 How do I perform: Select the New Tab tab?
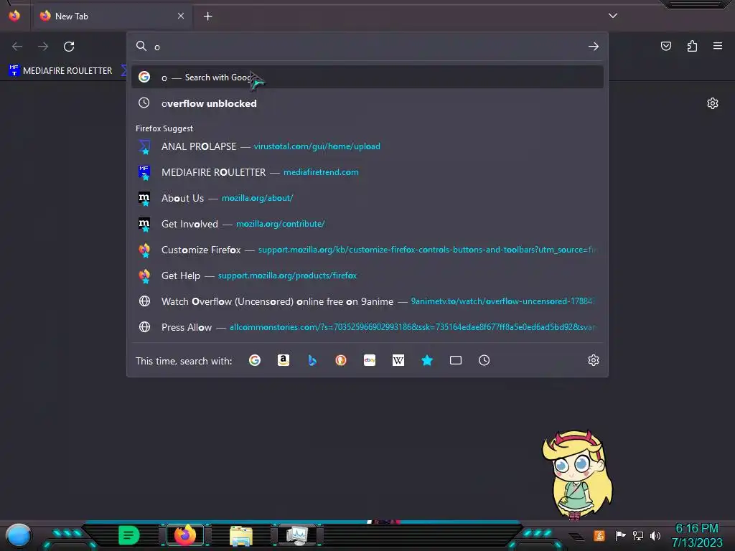click(x=113, y=16)
